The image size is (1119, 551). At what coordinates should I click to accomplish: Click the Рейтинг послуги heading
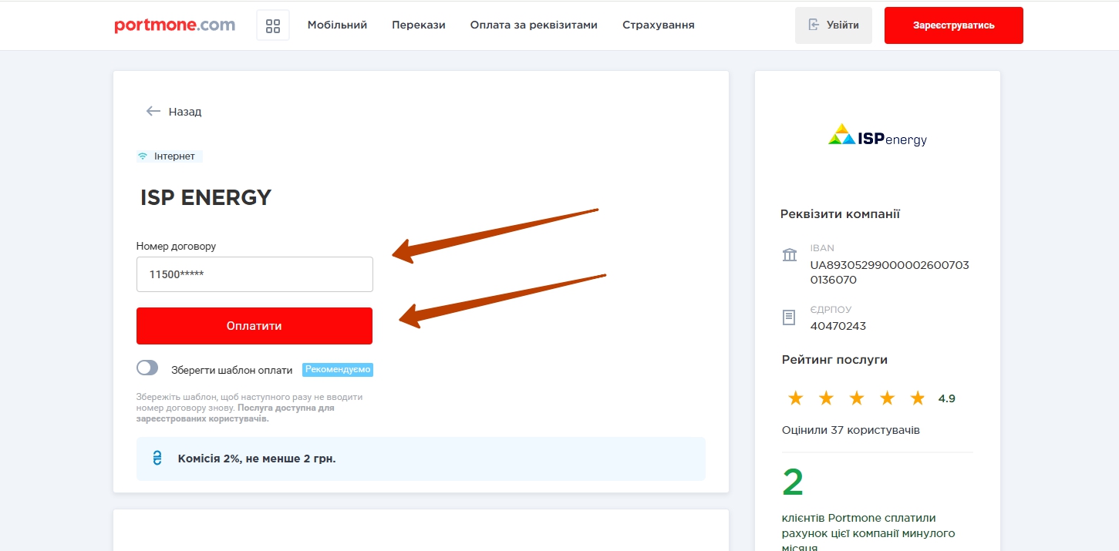(x=834, y=360)
